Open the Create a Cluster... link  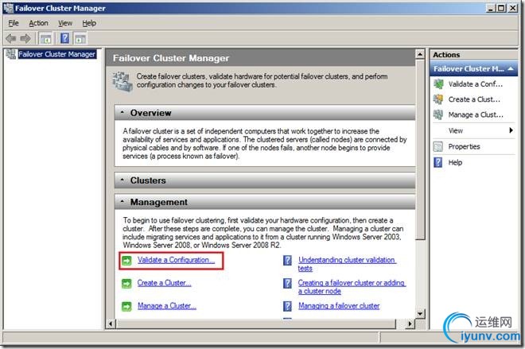click(x=164, y=283)
